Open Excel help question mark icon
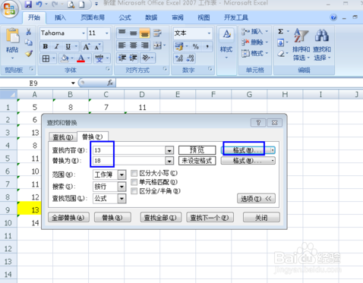Screen dimensions: 363x283 click(x=333, y=17)
